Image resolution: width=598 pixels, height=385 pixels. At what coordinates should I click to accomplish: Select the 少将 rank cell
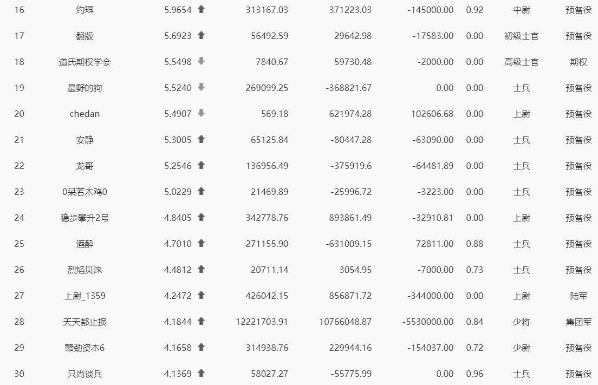tap(521, 322)
